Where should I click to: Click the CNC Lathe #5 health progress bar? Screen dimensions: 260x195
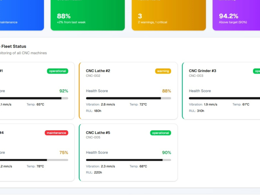[x=128, y=160]
